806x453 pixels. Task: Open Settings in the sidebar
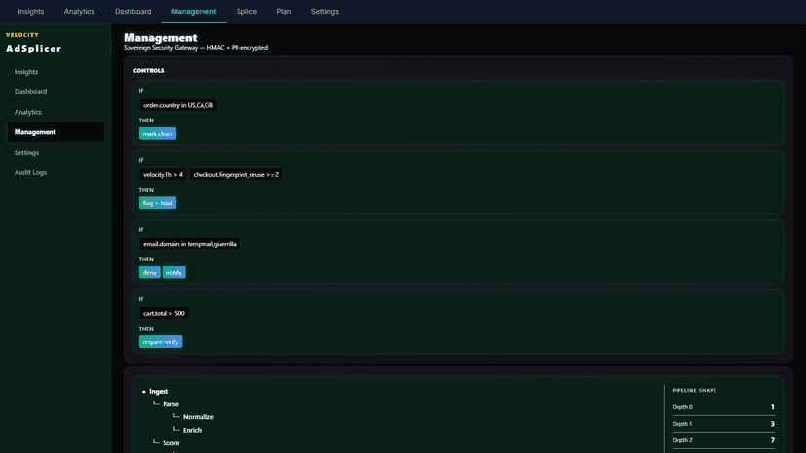(55, 152)
